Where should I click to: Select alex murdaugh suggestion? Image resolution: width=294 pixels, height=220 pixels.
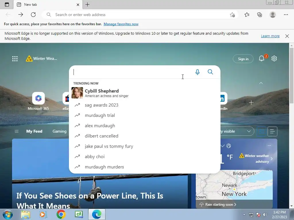(x=145, y=125)
